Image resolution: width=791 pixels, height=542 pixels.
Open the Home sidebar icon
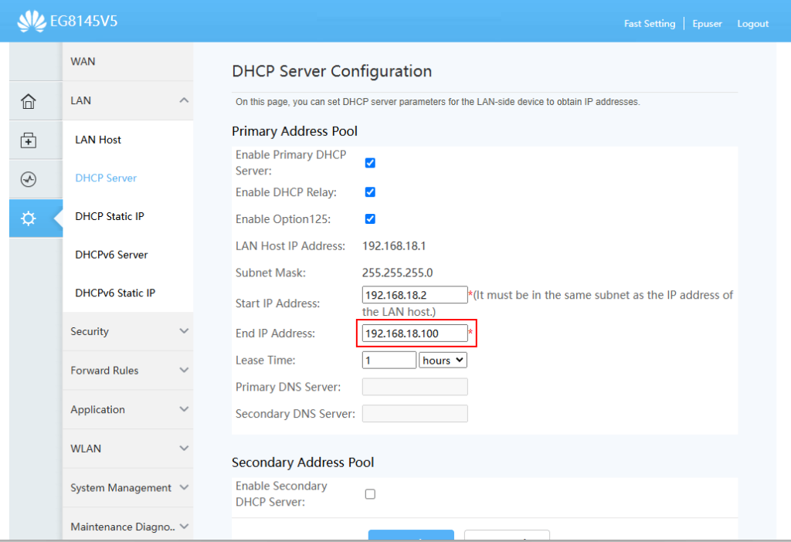(29, 101)
